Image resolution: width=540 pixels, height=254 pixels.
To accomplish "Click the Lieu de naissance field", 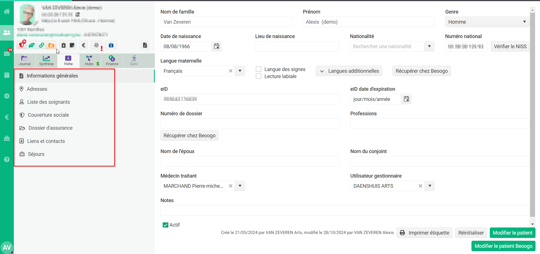I will (x=297, y=46).
